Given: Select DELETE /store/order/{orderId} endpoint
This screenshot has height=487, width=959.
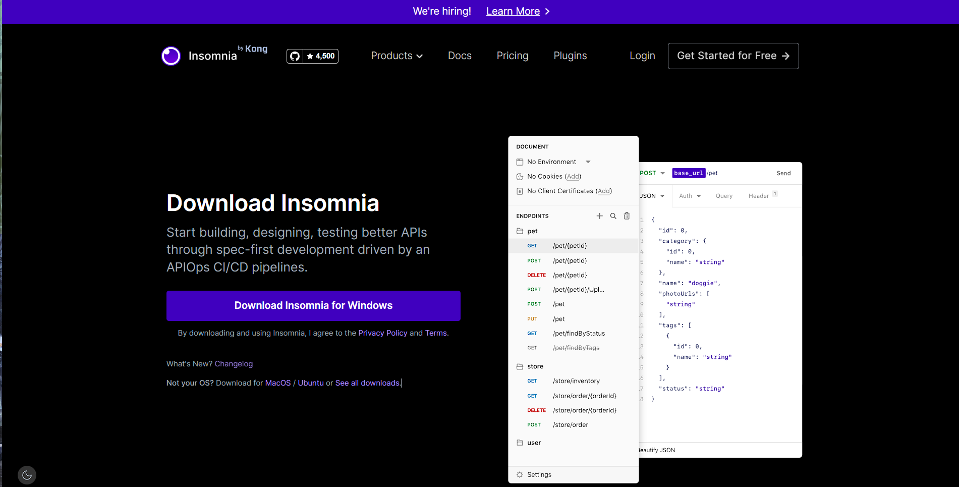Looking at the screenshot, I should click(574, 410).
